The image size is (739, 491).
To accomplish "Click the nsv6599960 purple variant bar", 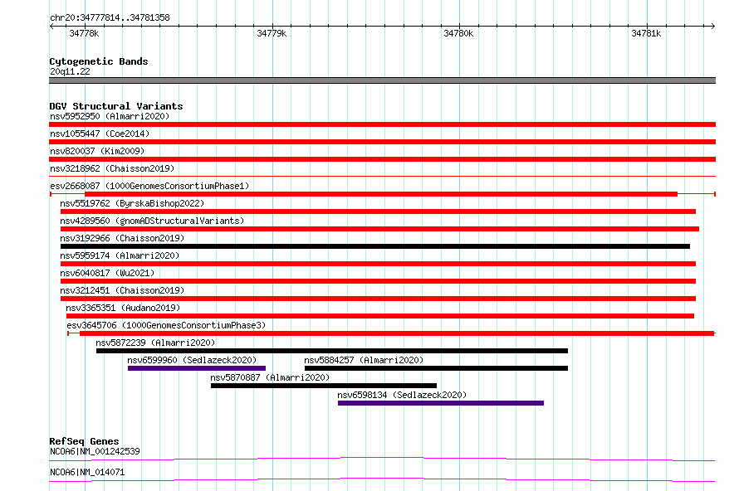I will pos(197,368).
